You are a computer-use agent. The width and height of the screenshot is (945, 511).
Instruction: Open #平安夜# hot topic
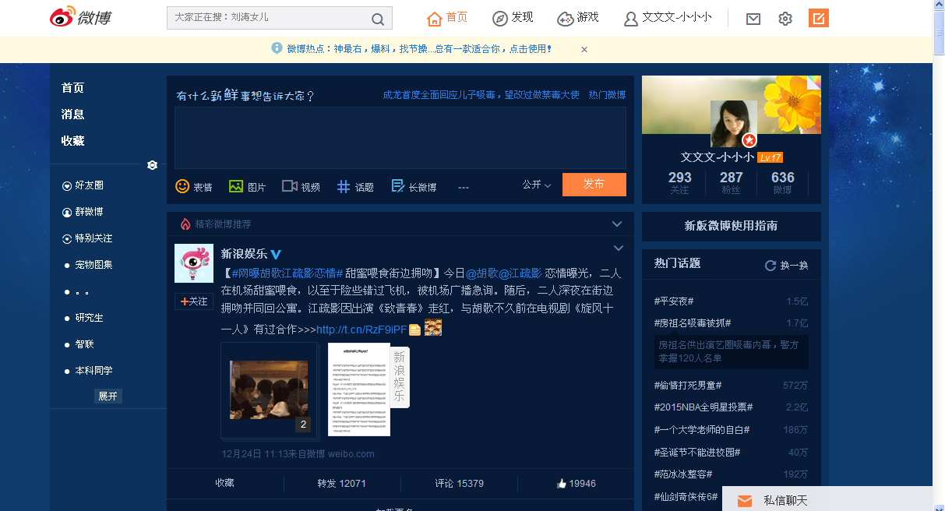[674, 301]
